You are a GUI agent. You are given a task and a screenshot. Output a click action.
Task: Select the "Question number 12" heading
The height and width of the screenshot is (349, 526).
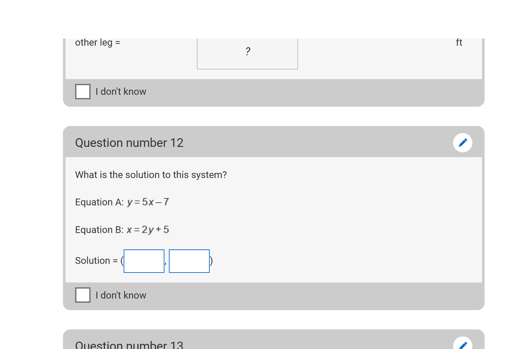click(129, 143)
